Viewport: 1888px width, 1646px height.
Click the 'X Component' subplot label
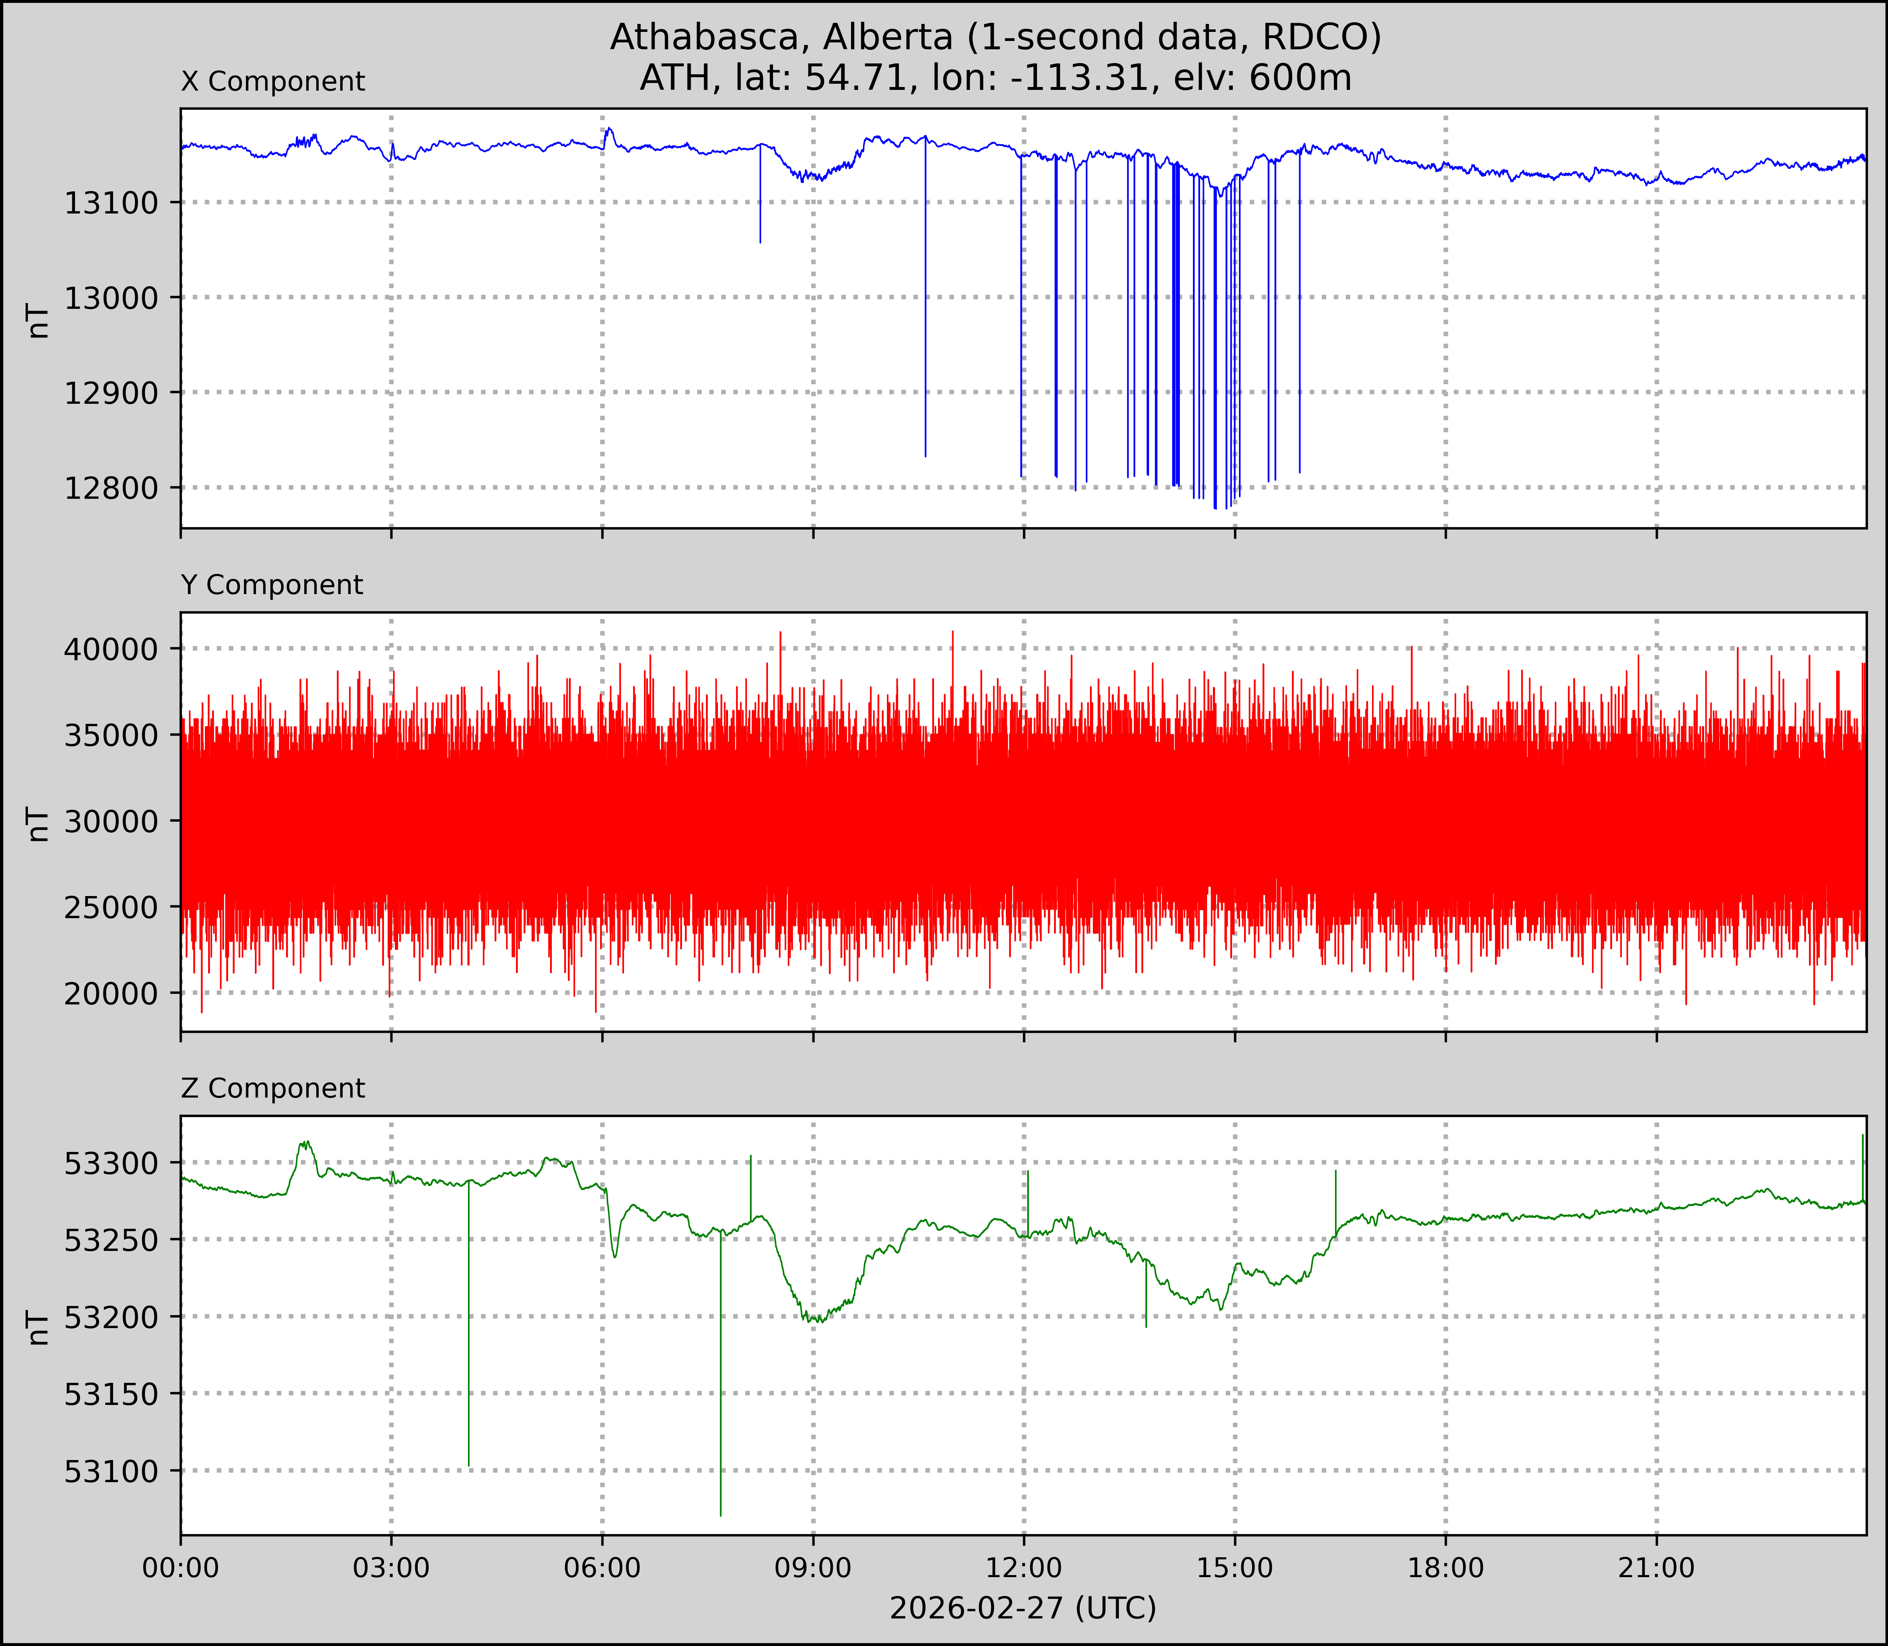[x=273, y=82]
